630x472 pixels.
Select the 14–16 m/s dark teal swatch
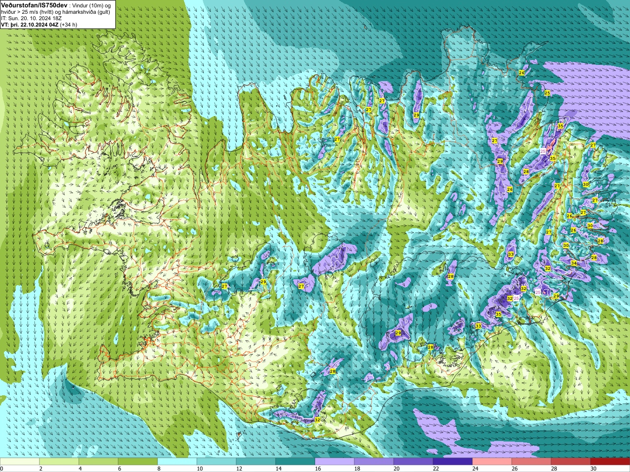[x=295, y=461]
